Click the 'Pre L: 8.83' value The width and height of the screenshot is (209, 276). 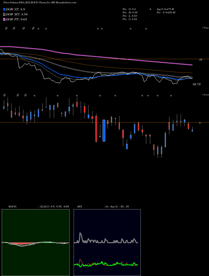pyautogui.click(x=130, y=16)
